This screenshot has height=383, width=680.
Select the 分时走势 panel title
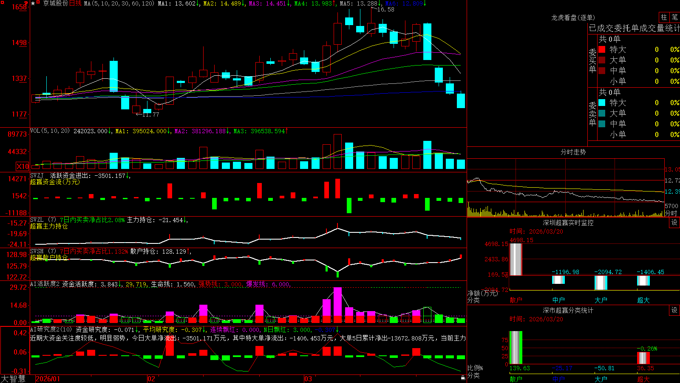pos(573,152)
